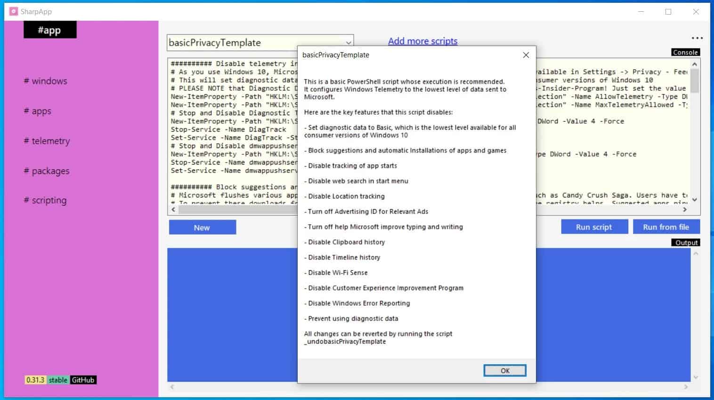Click the #app home badge
Image resolution: width=714 pixels, height=400 pixels.
click(x=49, y=30)
